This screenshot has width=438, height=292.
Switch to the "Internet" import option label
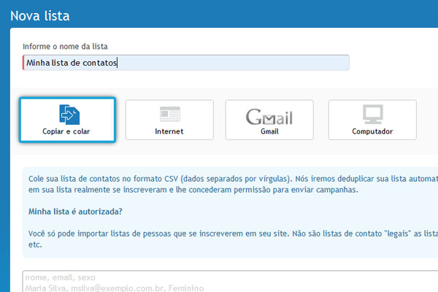[x=169, y=131]
